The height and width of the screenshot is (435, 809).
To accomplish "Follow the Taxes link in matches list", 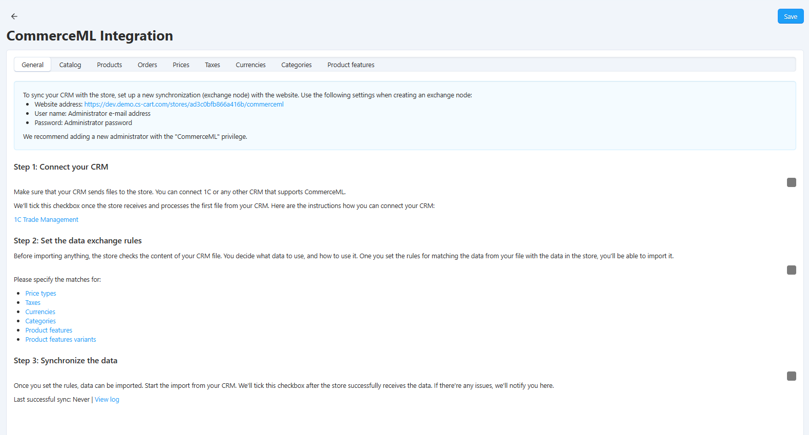I will (x=33, y=303).
